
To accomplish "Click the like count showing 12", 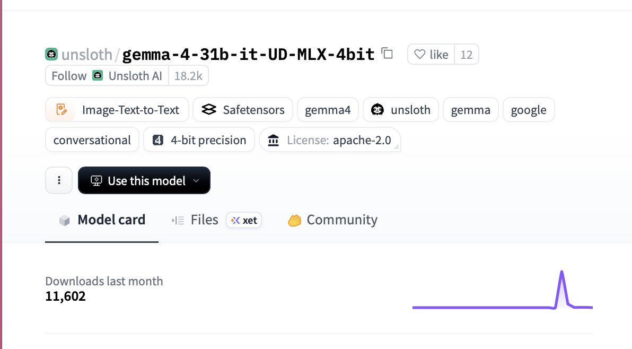I will point(466,55).
